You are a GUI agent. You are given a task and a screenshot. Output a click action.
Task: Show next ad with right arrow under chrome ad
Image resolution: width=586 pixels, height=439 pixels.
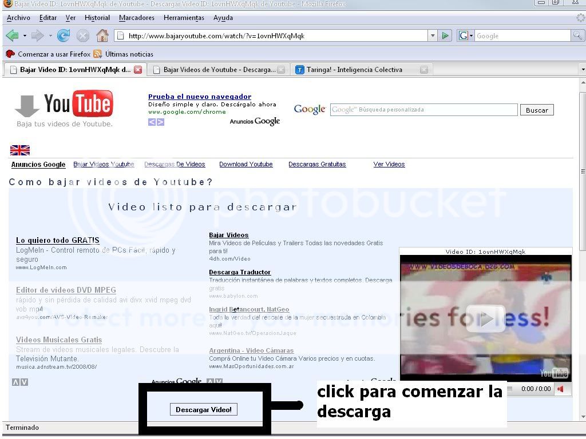pos(160,122)
